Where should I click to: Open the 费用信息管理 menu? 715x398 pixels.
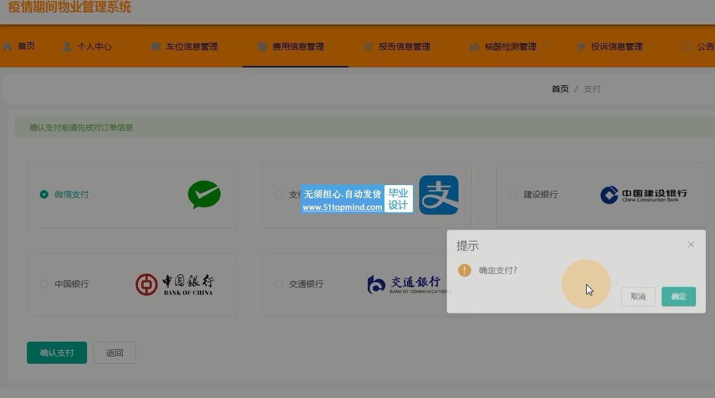click(x=298, y=46)
